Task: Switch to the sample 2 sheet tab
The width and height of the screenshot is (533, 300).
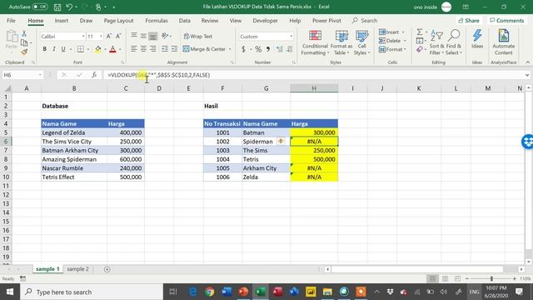Action: 77,269
